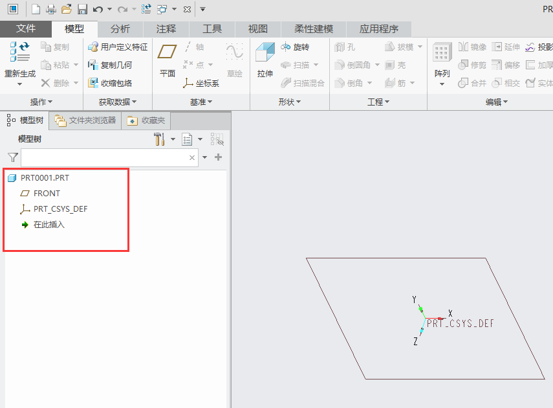Open the 文件夹浏览器 panel tab
Image resolution: width=553 pixels, height=408 pixels.
click(85, 120)
